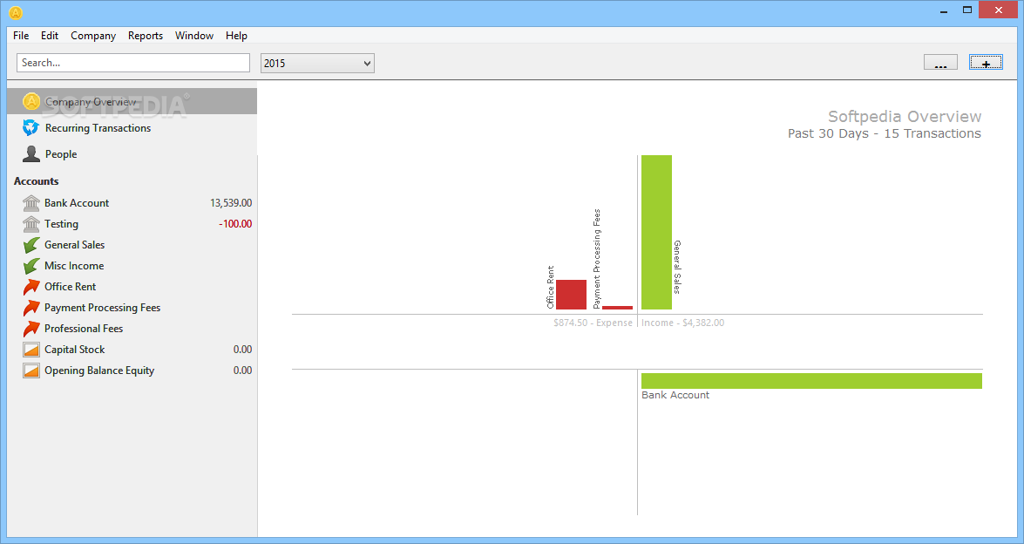Click the red Office Rent chart bar
This screenshot has height=544, width=1024.
click(571, 295)
